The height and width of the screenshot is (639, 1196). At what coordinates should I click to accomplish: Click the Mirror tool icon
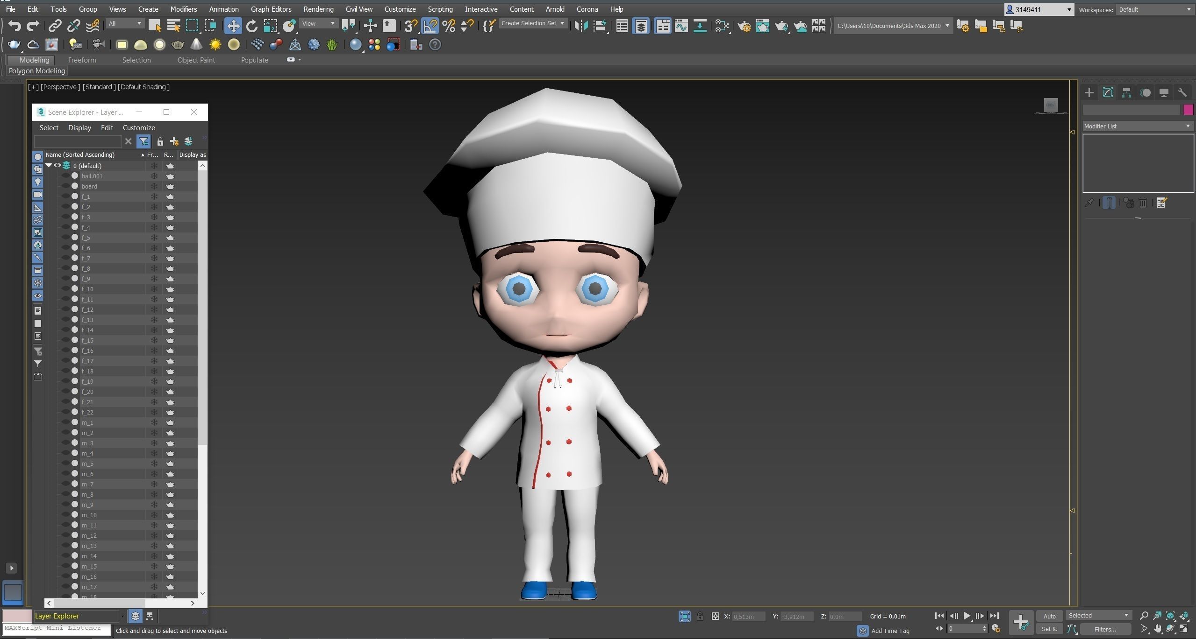[581, 26]
